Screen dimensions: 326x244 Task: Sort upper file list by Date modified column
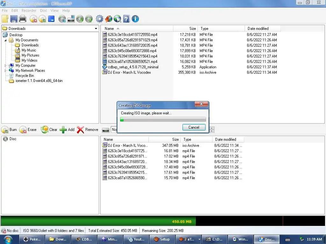[263, 29]
